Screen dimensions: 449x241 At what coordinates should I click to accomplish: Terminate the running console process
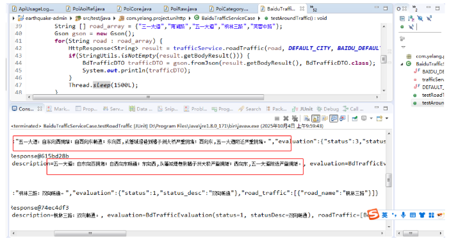click(x=277, y=119)
